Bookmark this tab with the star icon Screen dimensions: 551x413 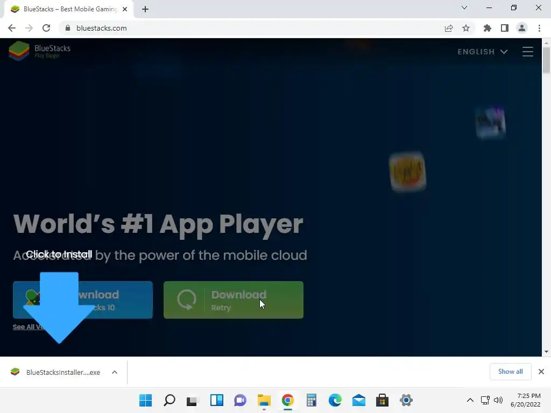click(466, 28)
